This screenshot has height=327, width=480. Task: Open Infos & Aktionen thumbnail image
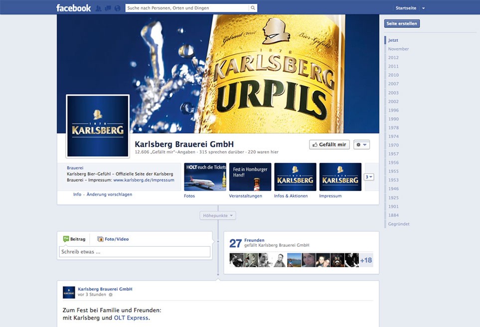(x=295, y=177)
